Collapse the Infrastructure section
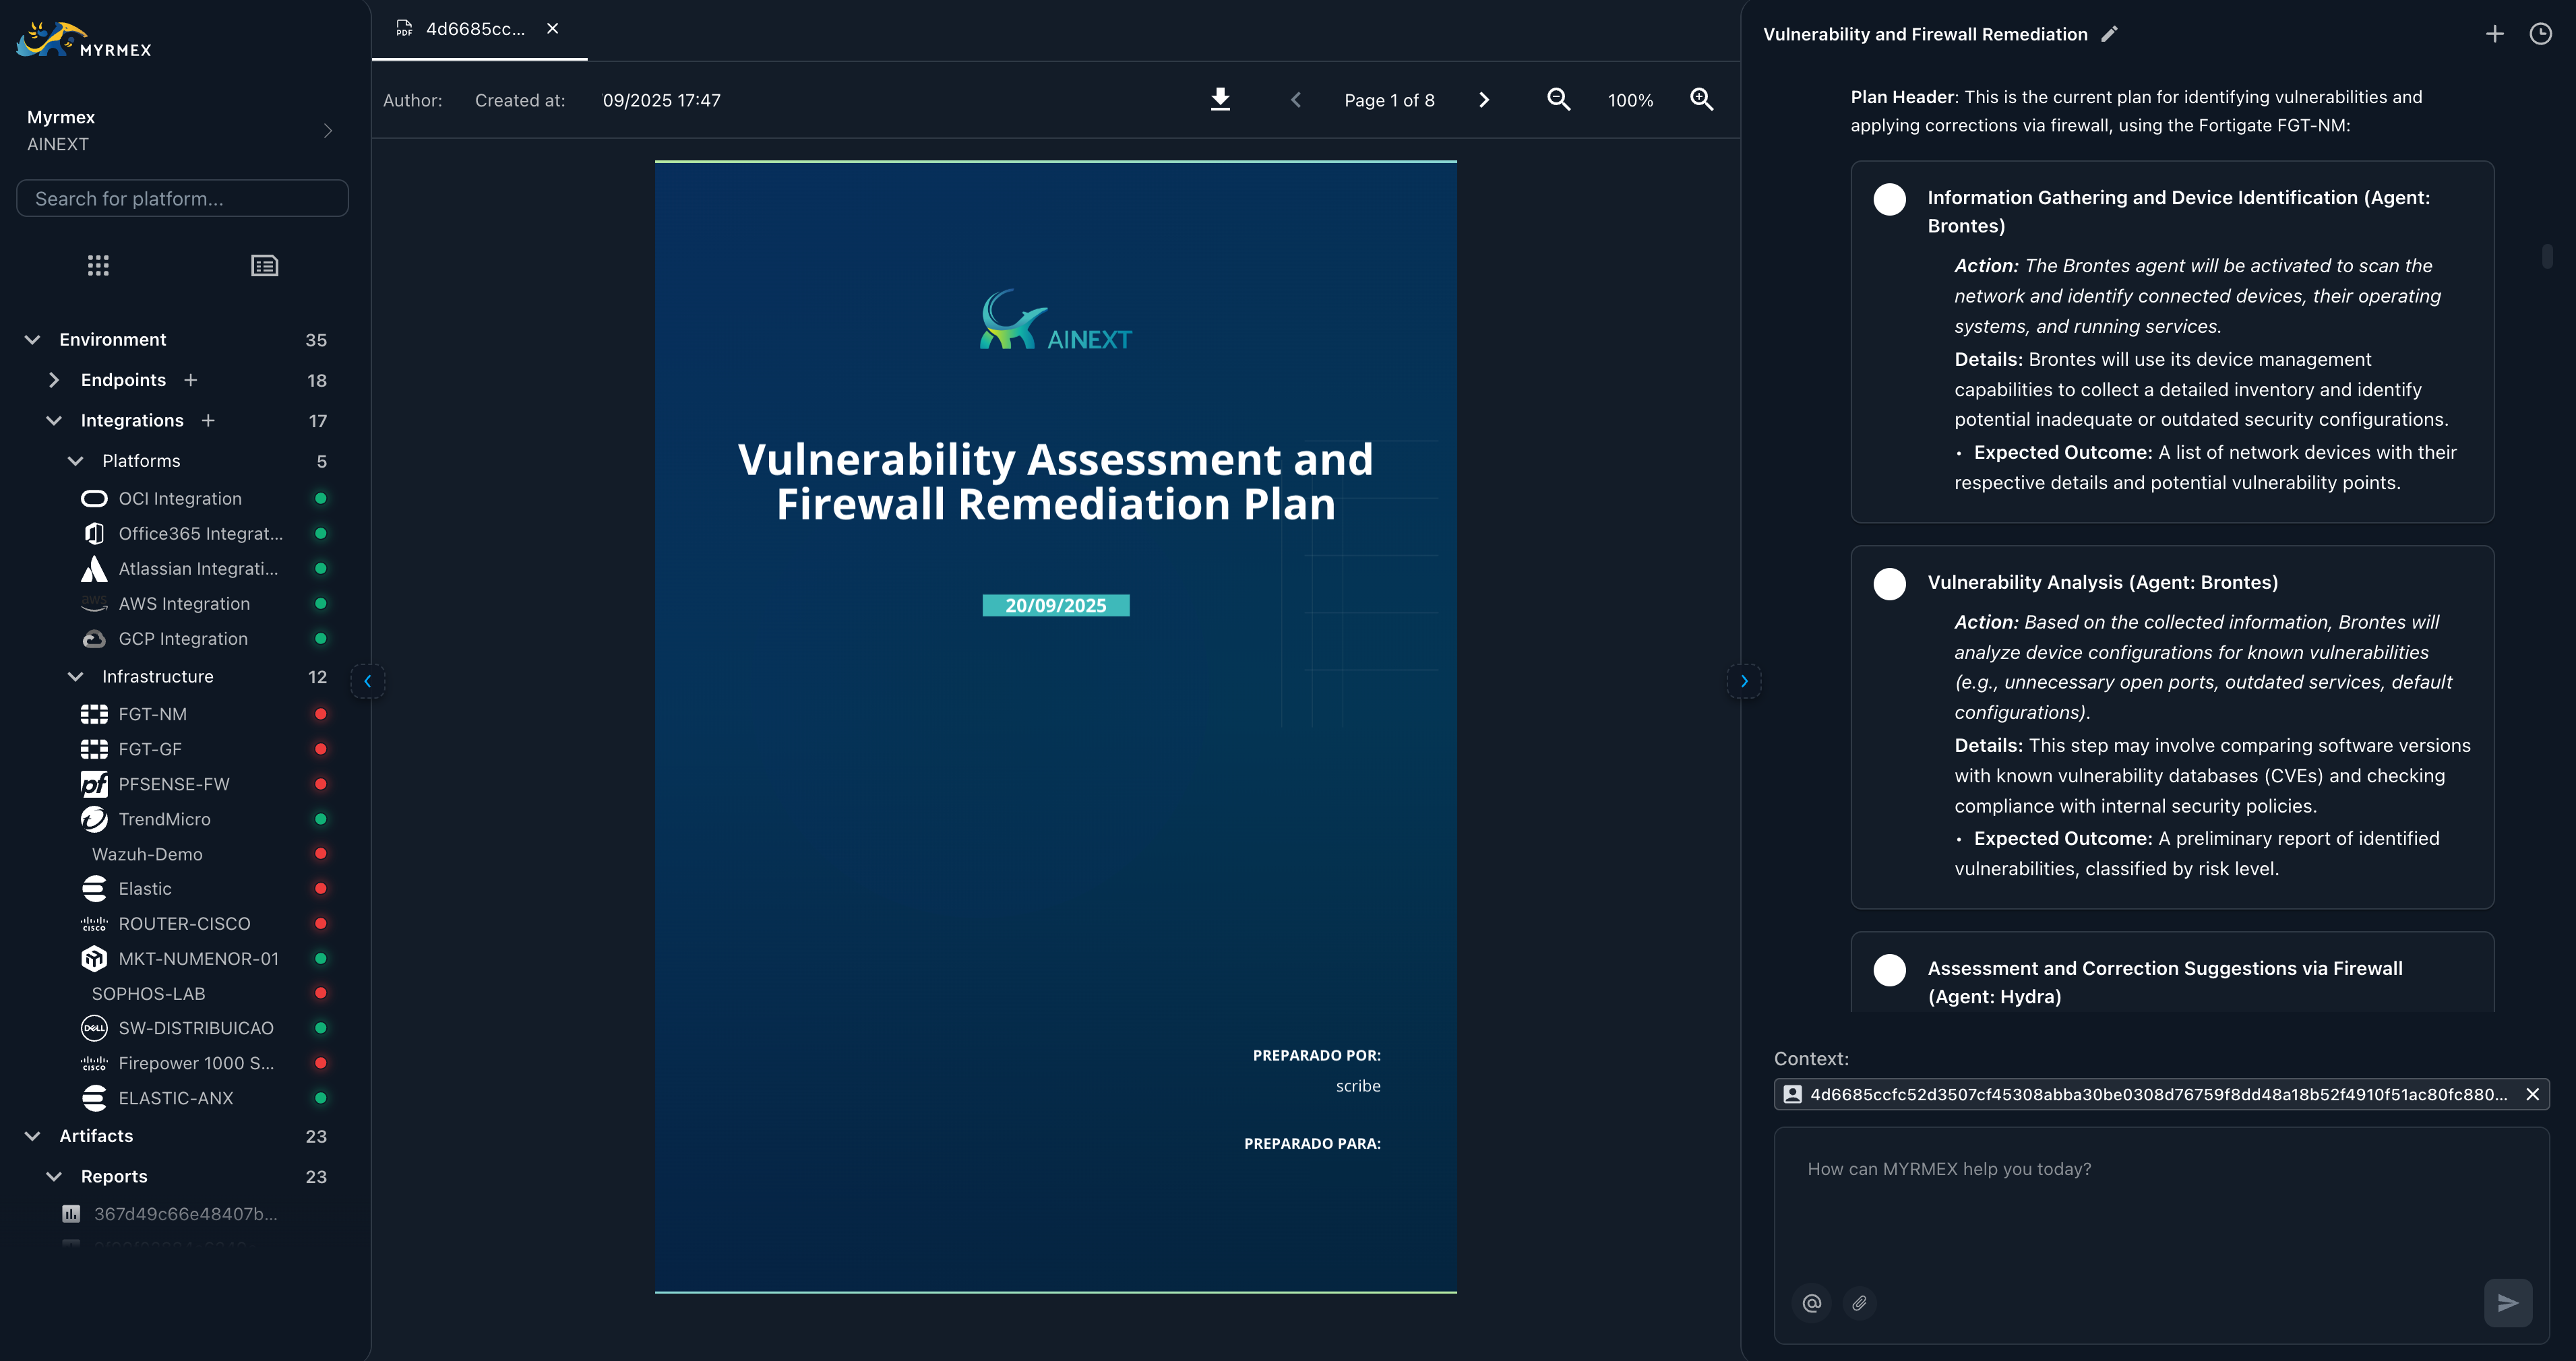The width and height of the screenshot is (2576, 1361). pos(75,677)
